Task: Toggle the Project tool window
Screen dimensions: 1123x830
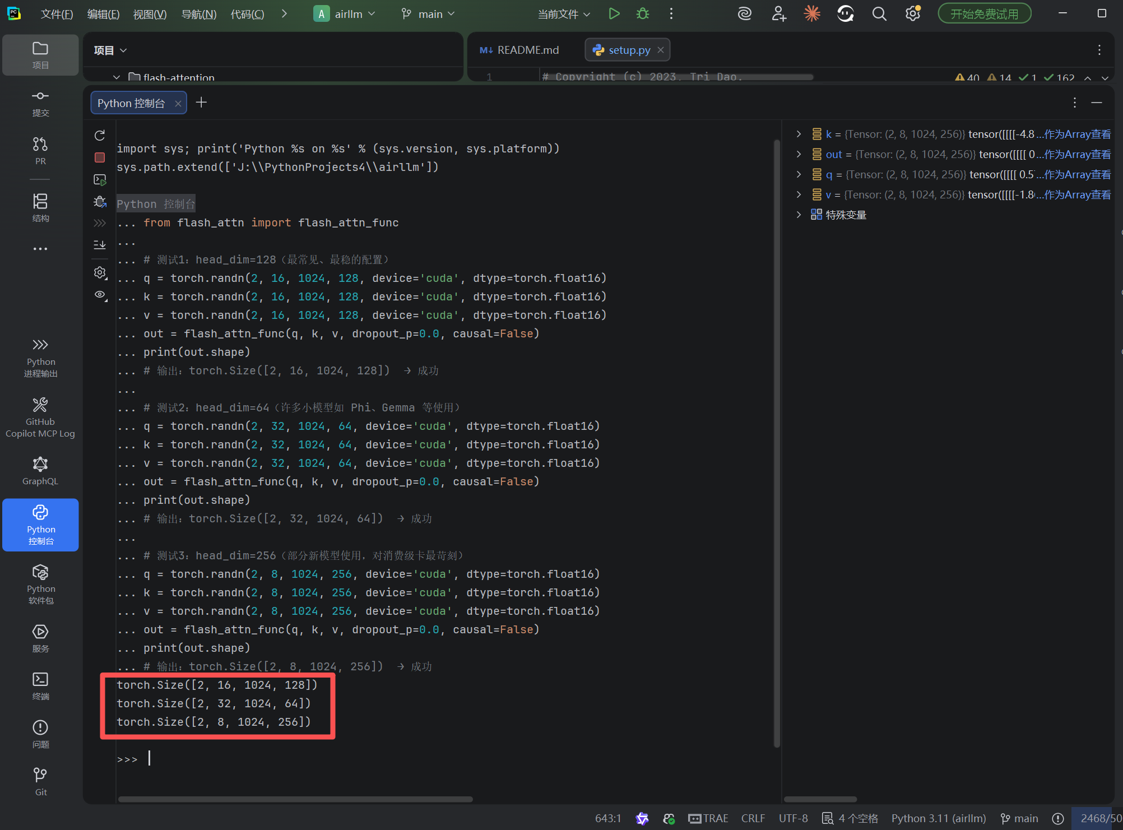Action: click(x=40, y=55)
